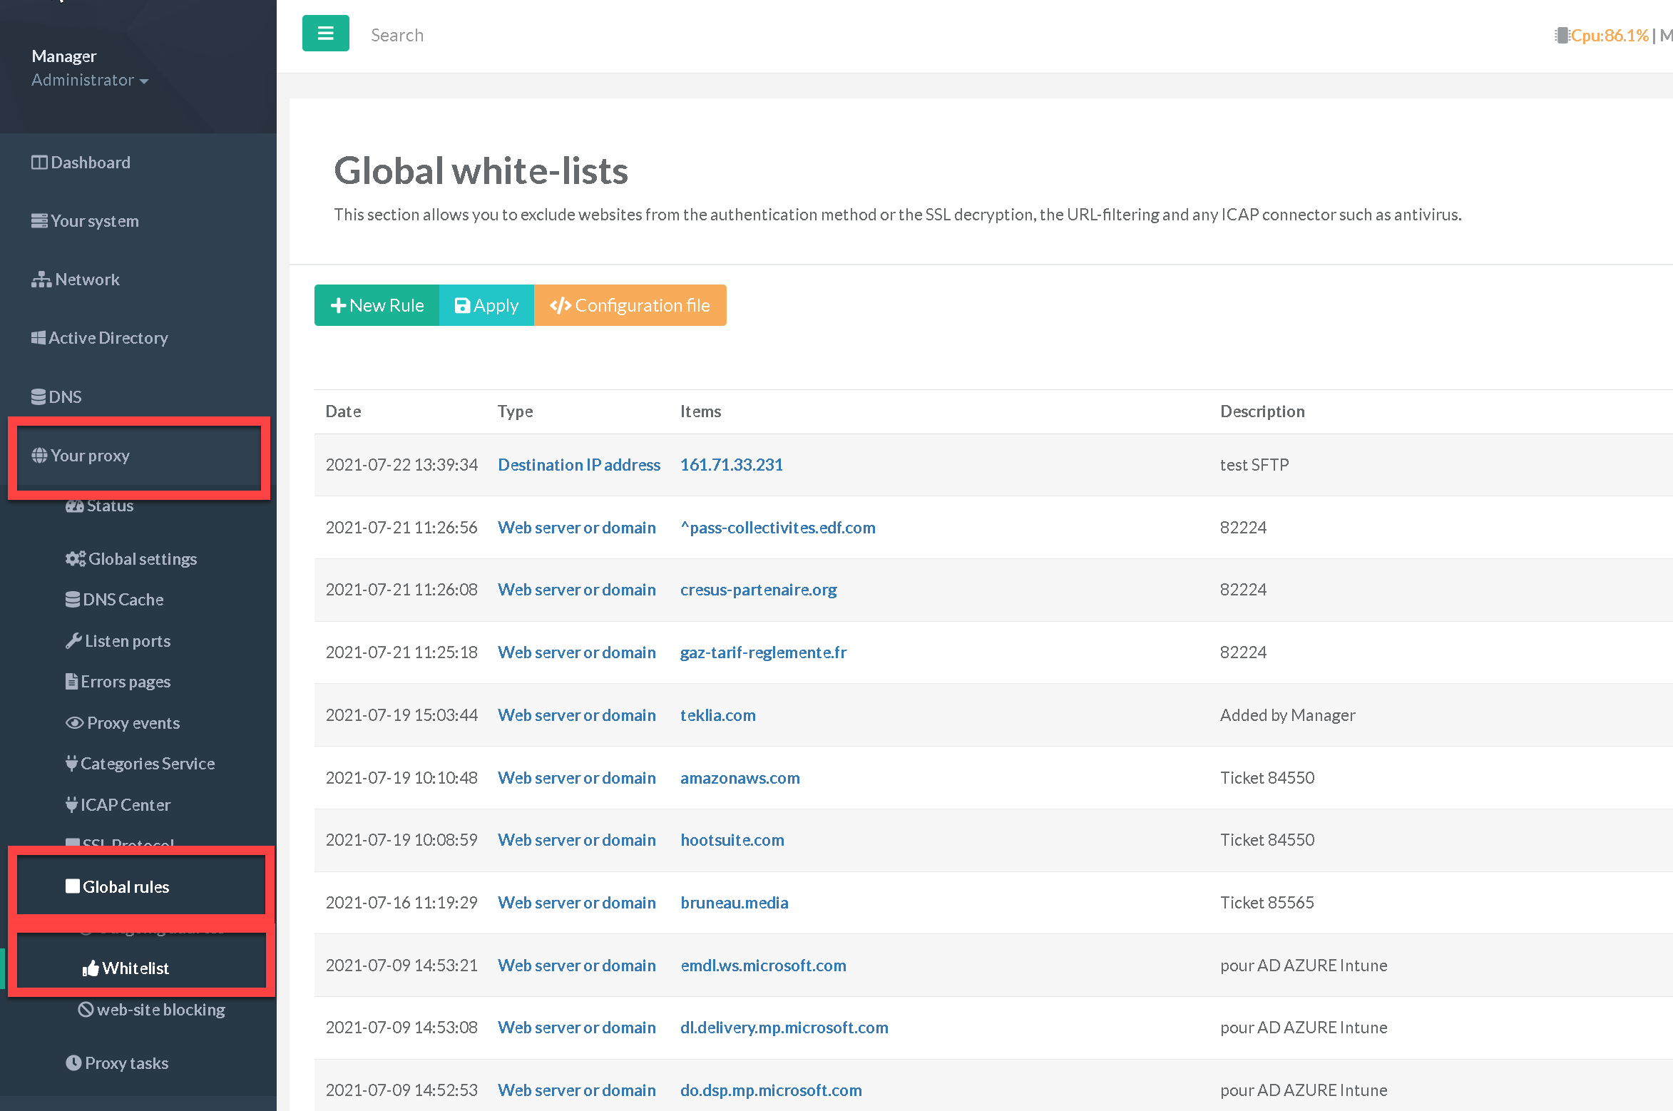Screen dimensions: 1673x1111
Task: Click the Configuration file button
Action: click(x=630, y=305)
